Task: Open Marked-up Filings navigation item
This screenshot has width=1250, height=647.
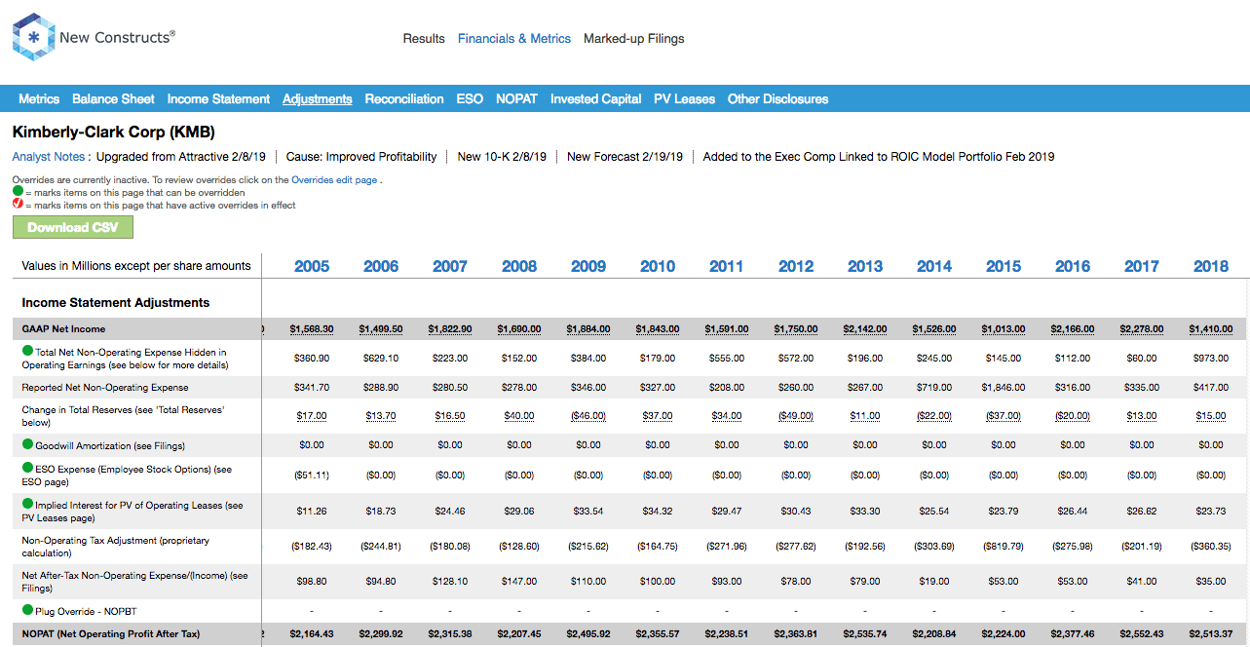Action: click(634, 39)
